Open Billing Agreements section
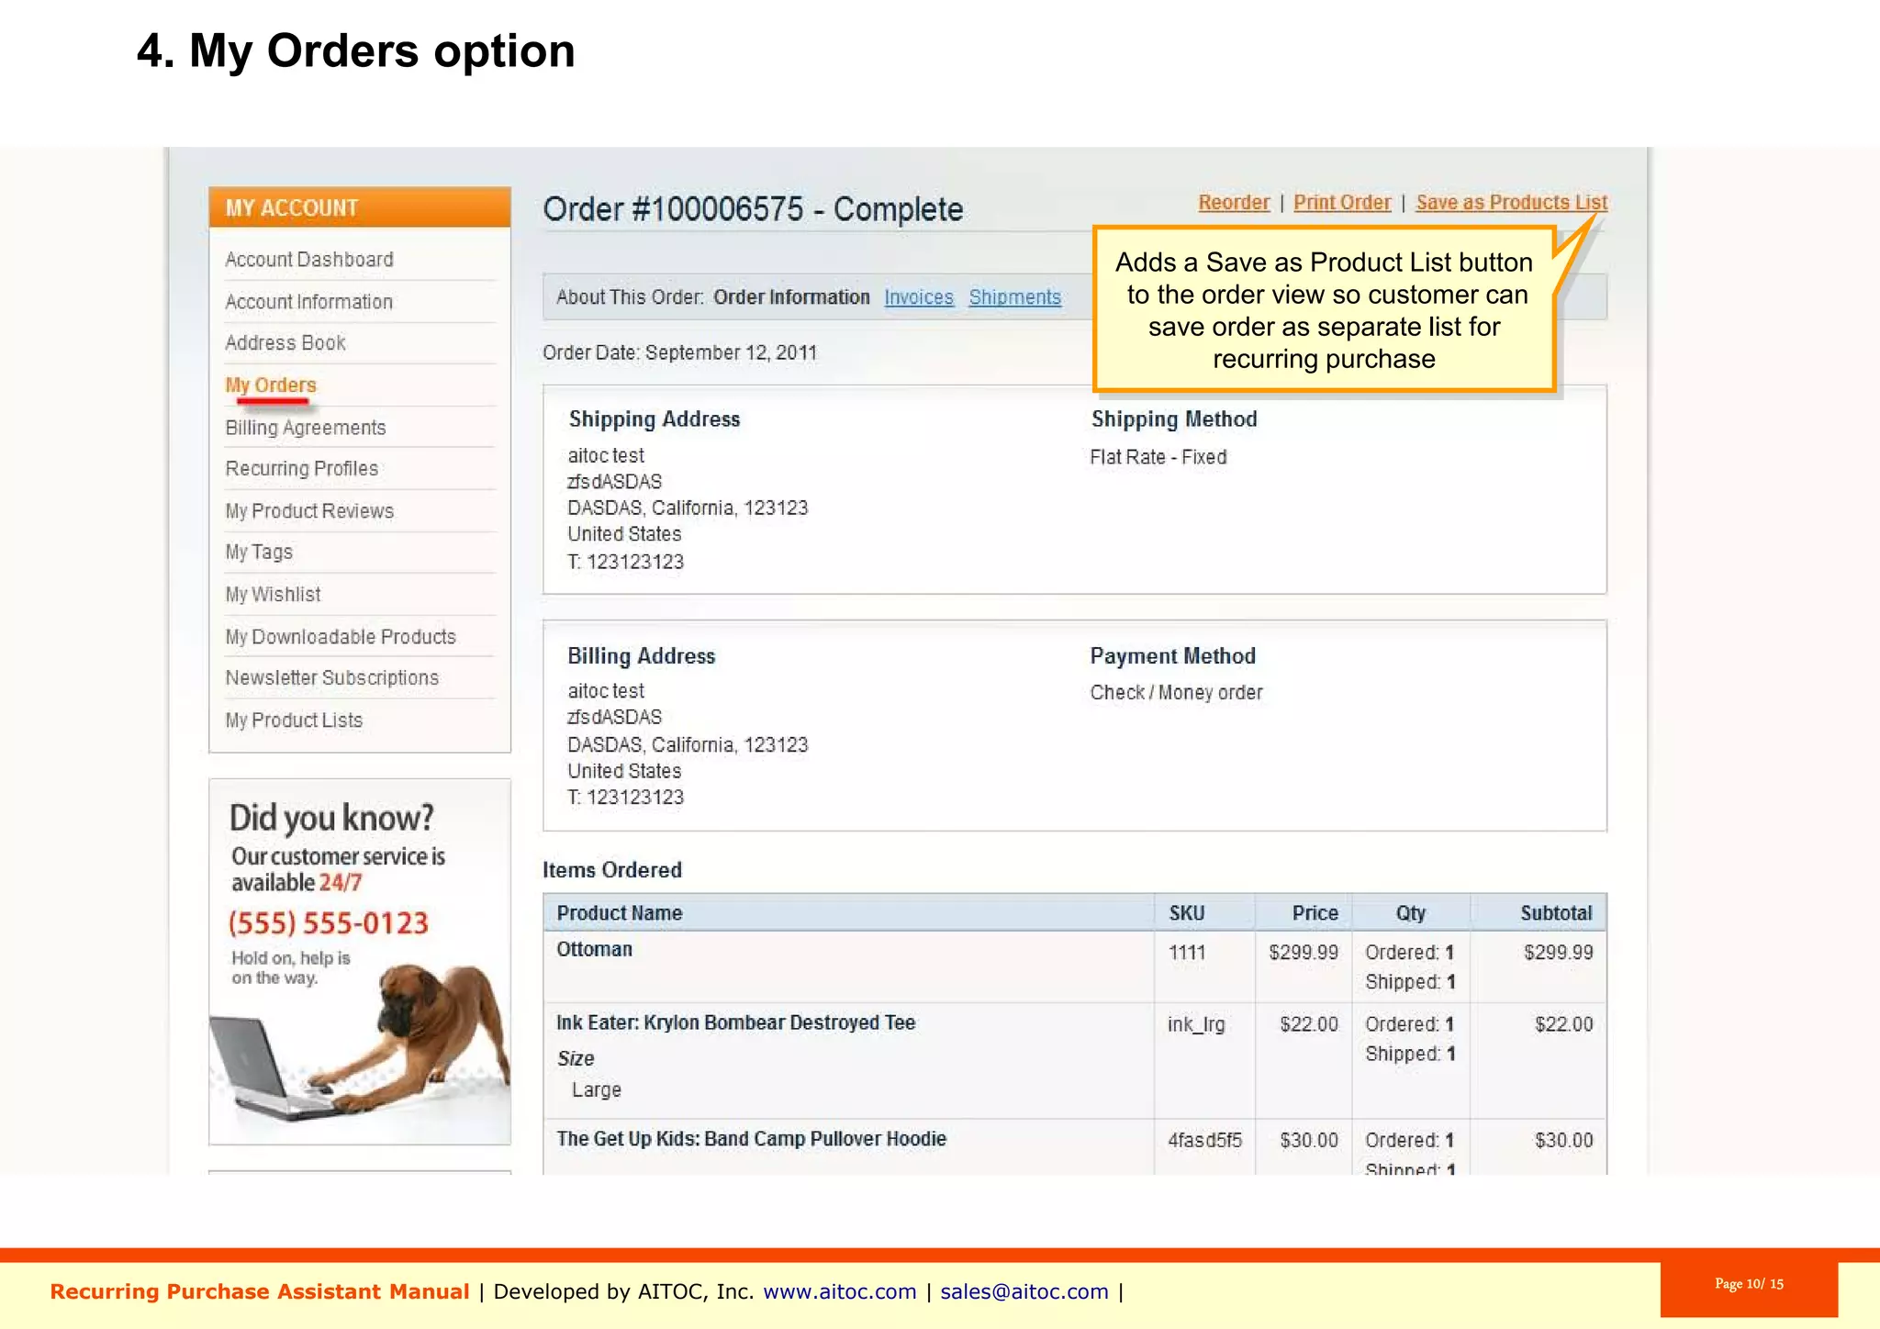The height and width of the screenshot is (1329, 1880). 306,428
